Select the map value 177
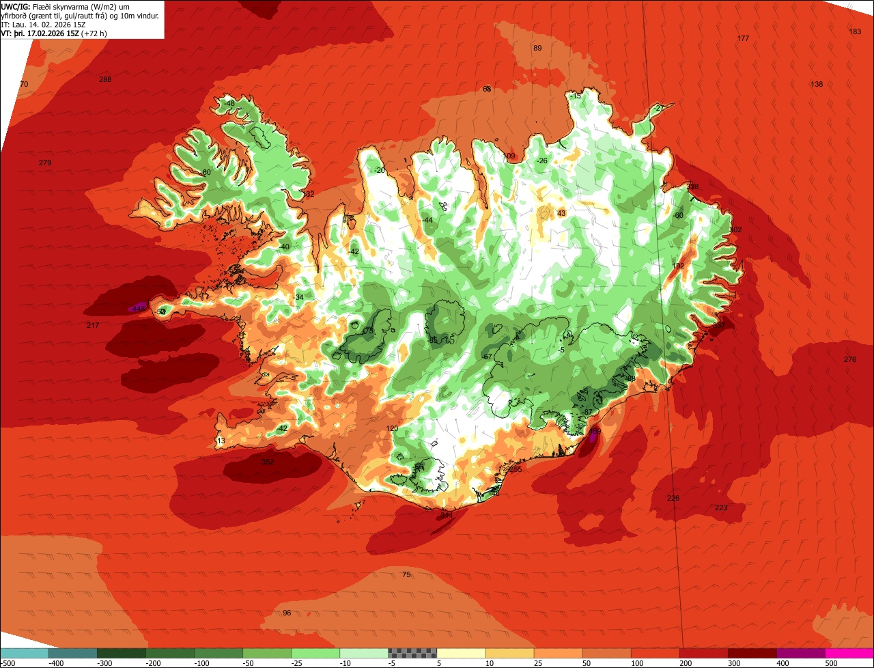 [x=744, y=38]
